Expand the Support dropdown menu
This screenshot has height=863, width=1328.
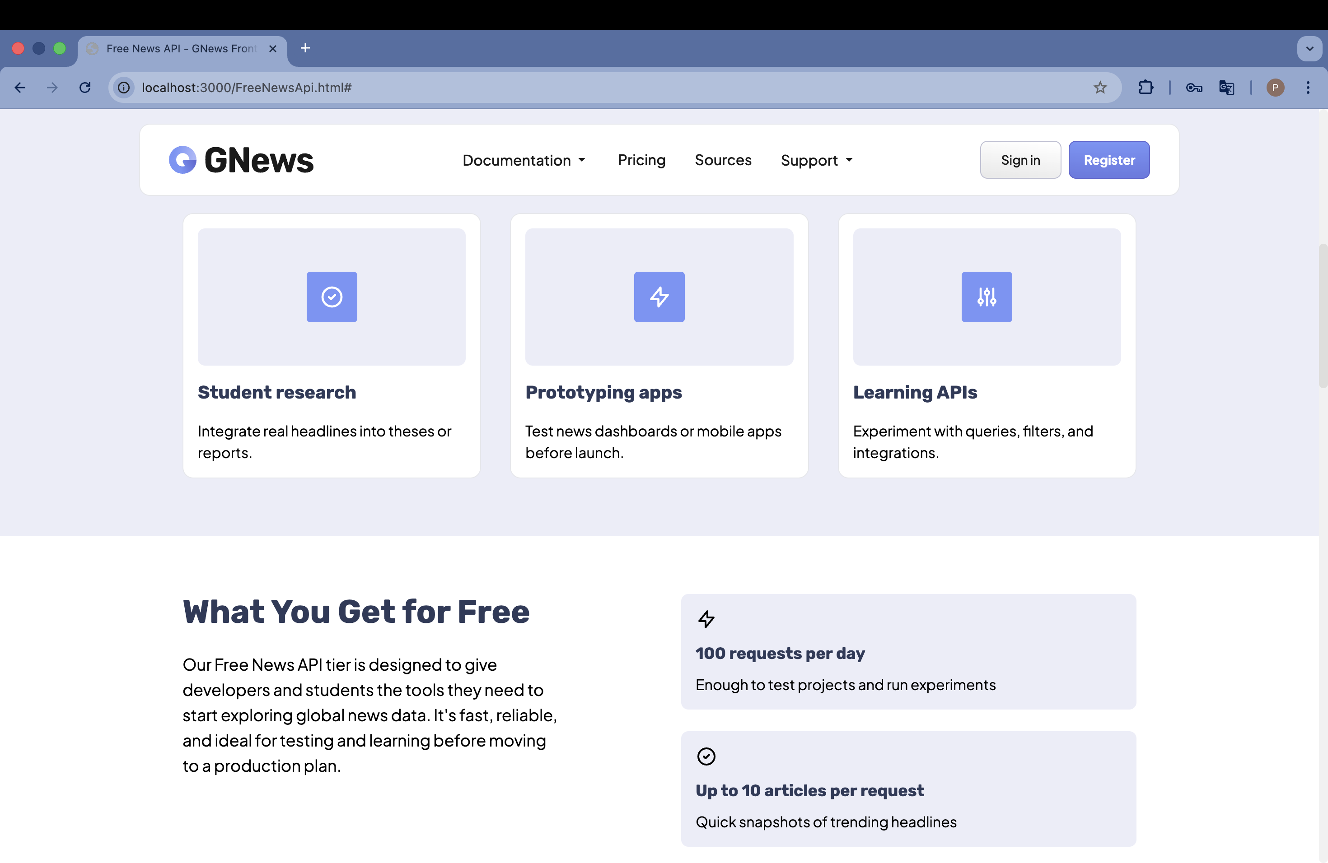click(x=816, y=160)
